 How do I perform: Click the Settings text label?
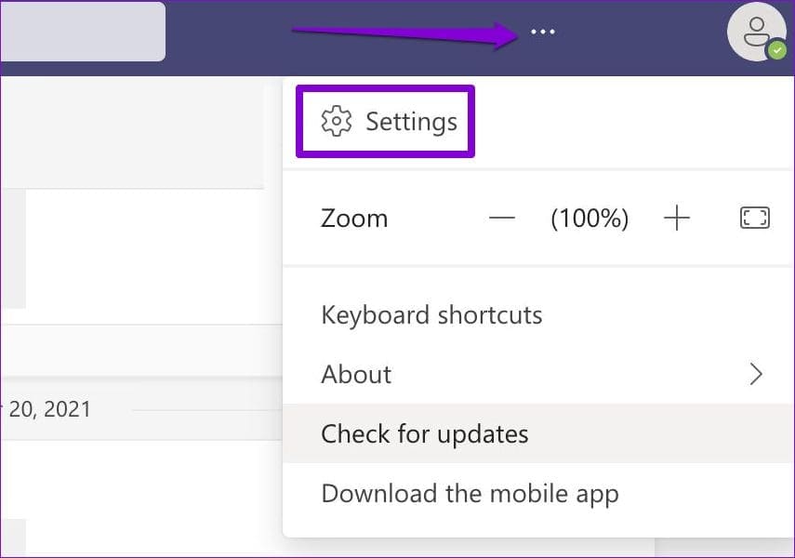pos(411,122)
